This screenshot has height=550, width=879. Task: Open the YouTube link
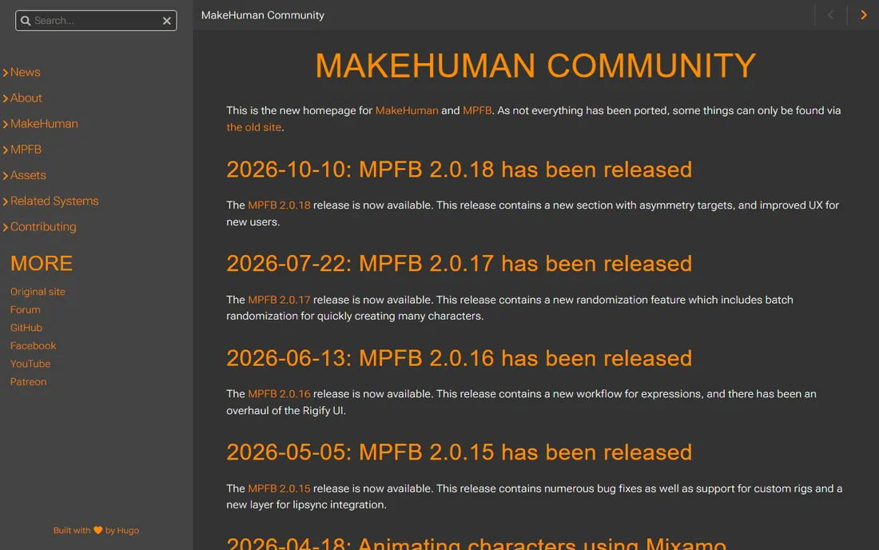[x=30, y=363]
